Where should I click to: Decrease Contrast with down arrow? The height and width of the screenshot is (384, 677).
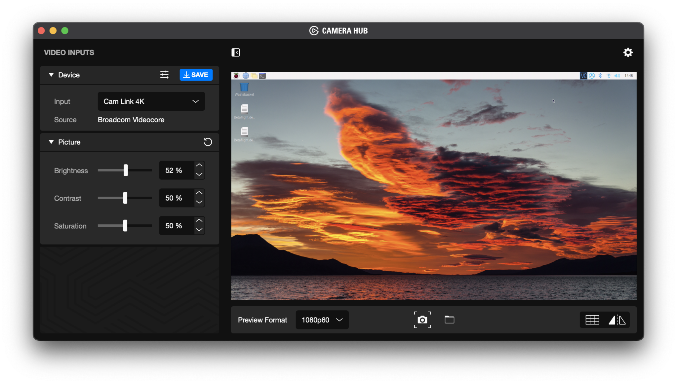pyautogui.click(x=199, y=202)
